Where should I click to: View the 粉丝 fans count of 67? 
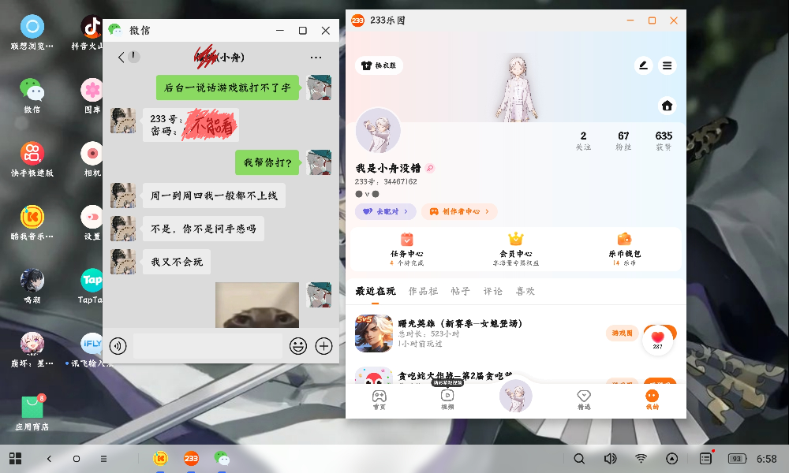click(623, 141)
